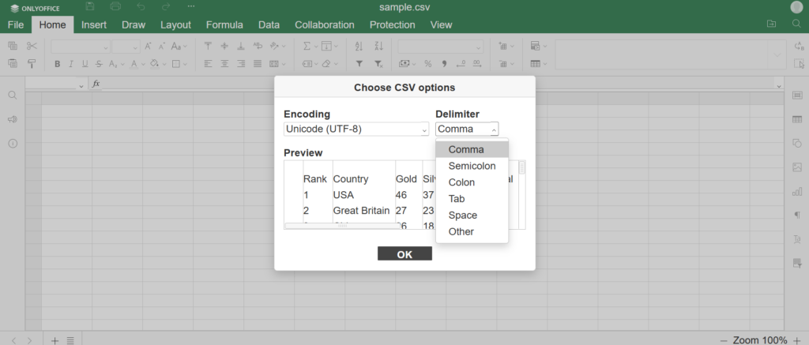Choose the Tab delimiter option
This screenshot has width=809, height=345.
click(457, 199)
